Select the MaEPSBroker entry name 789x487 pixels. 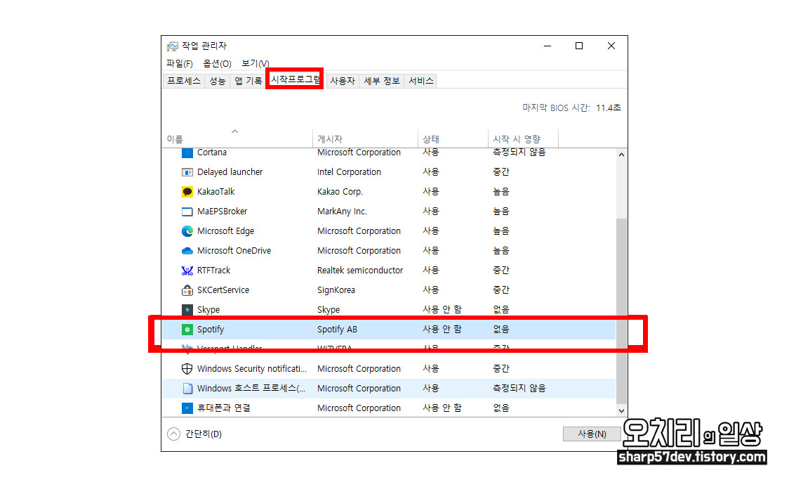click(x=222, y=212)
